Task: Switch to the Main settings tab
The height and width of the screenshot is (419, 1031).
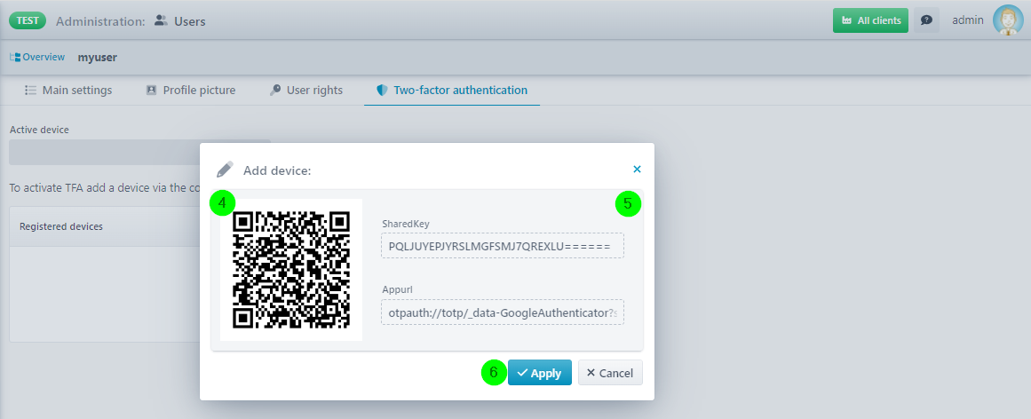Action: pos(77,91)
